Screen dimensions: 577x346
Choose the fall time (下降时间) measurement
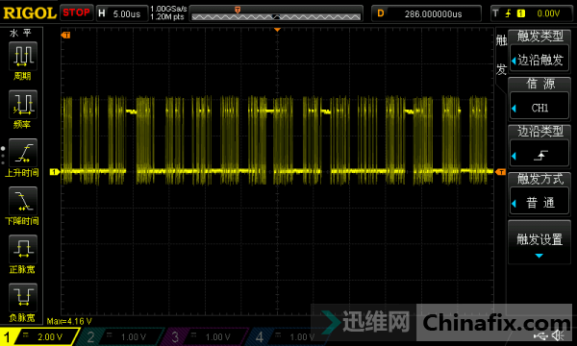[23, 201]
